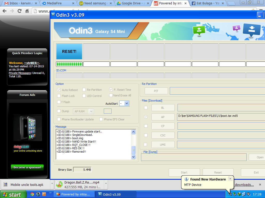
Task: Tick the Phone EFS Clear checkbox
Action: [101, 119]
